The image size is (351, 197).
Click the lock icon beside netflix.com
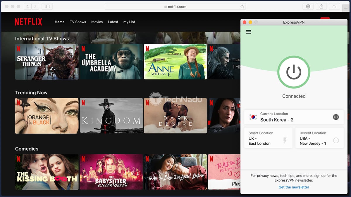[166, 6]
